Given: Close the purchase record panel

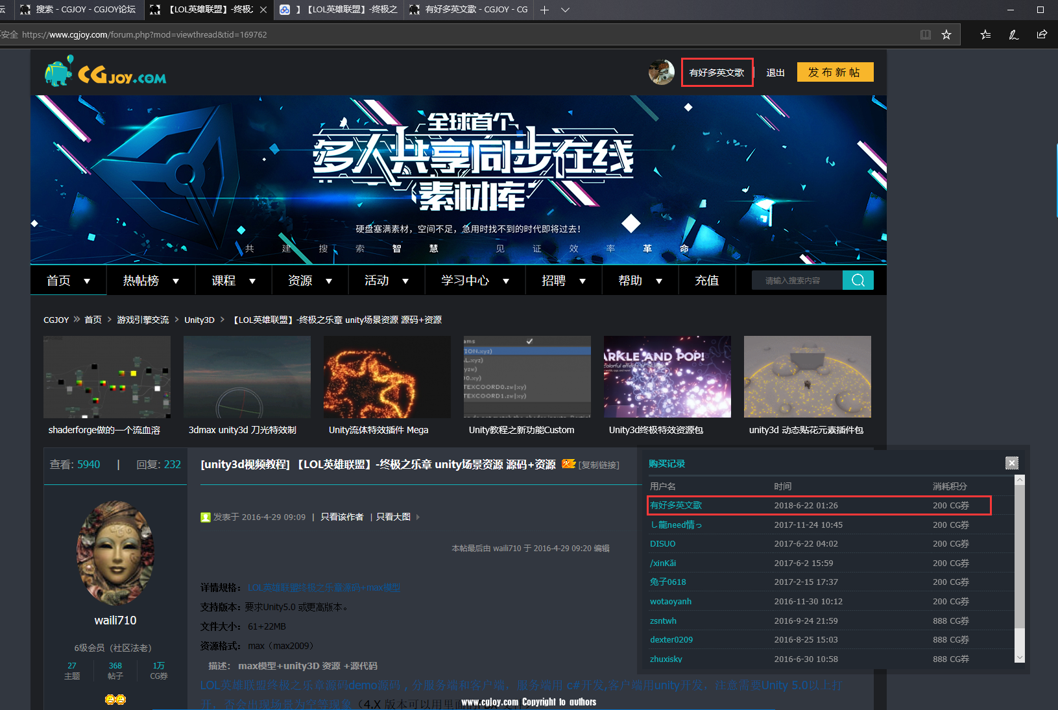Looking at the screenshot, I should (1012, 462).
